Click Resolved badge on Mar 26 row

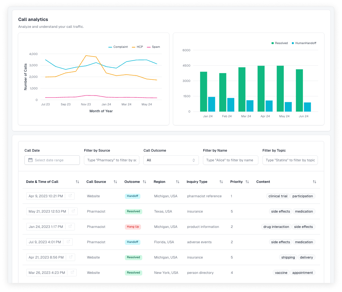133,272
